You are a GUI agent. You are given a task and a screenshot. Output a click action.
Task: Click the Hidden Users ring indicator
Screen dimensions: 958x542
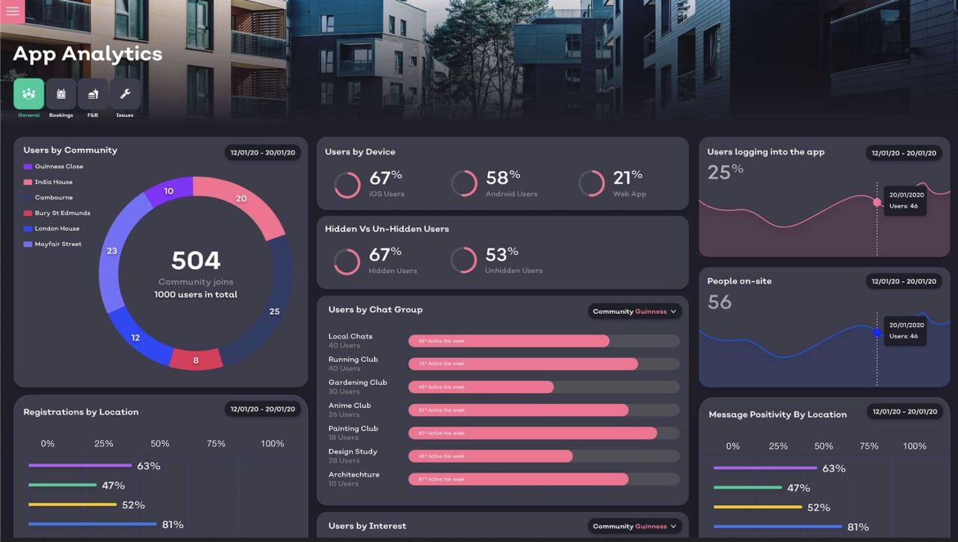[x=347, y=261]
